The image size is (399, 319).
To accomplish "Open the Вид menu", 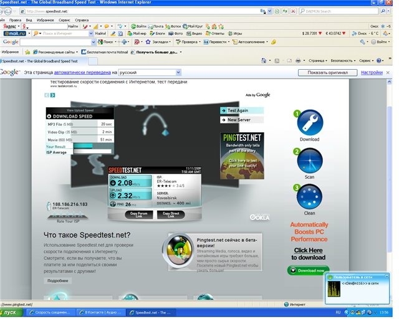I will (x=29, y=20).
